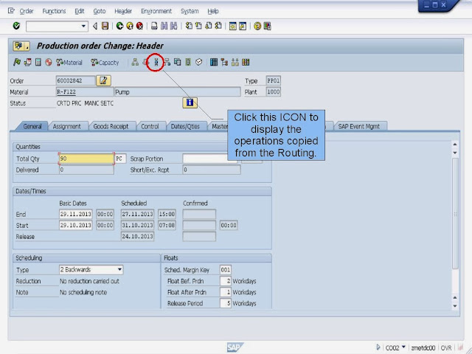Open the Header menu

pos(123,11)
